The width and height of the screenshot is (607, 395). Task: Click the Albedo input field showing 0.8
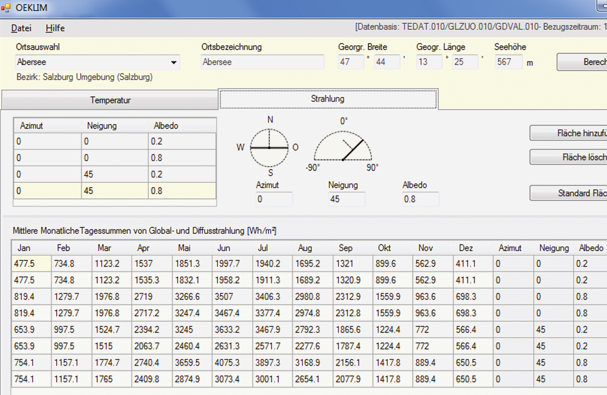(420, 199)
